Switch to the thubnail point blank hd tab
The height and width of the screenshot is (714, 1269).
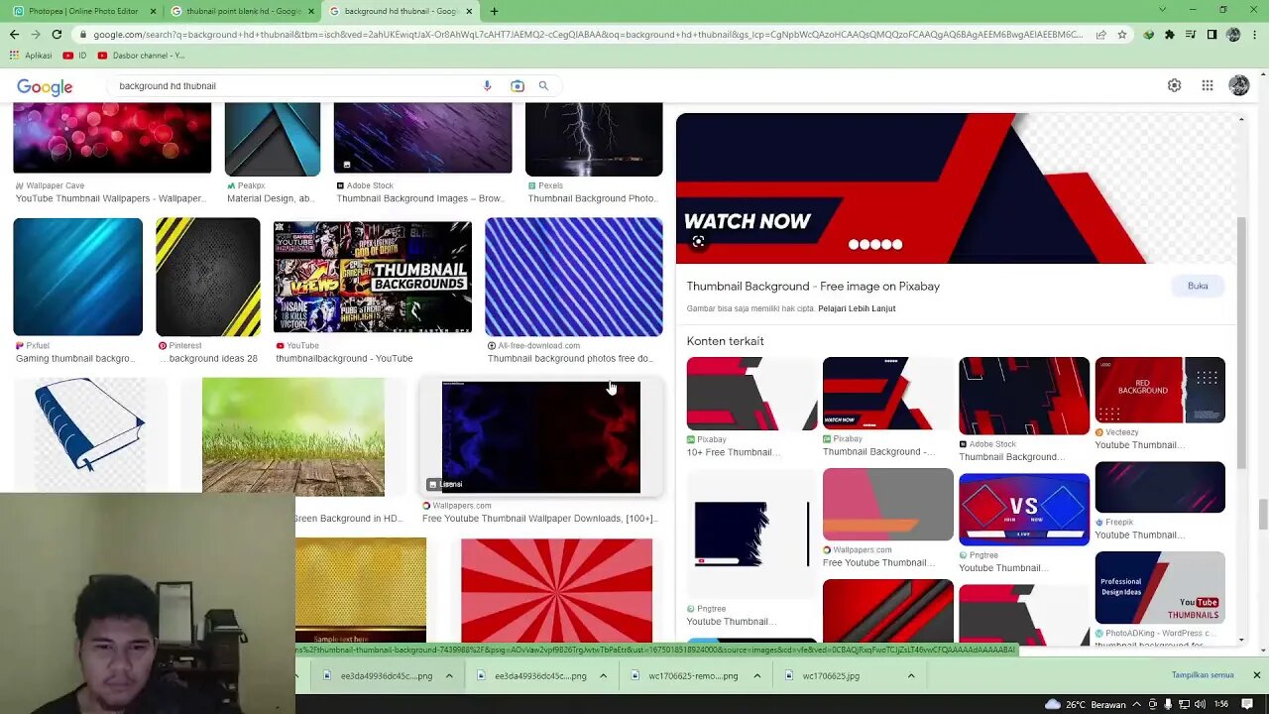242,11
